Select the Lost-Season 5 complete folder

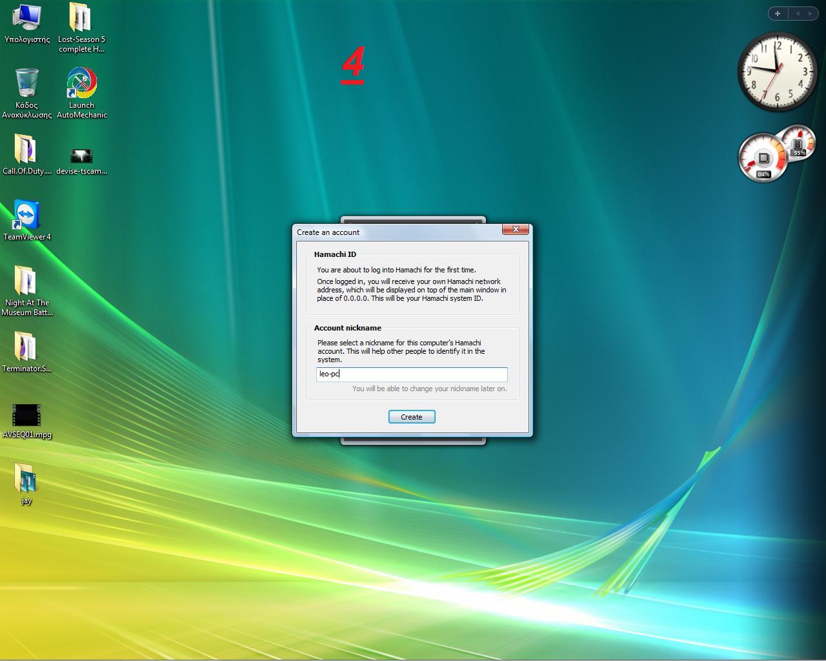81,28
